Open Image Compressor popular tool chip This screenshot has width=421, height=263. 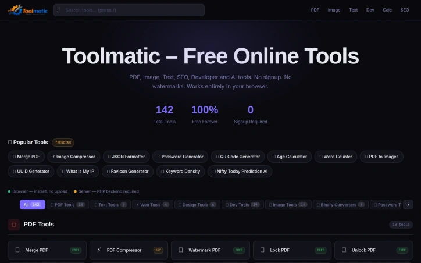(x=74, y=157)
